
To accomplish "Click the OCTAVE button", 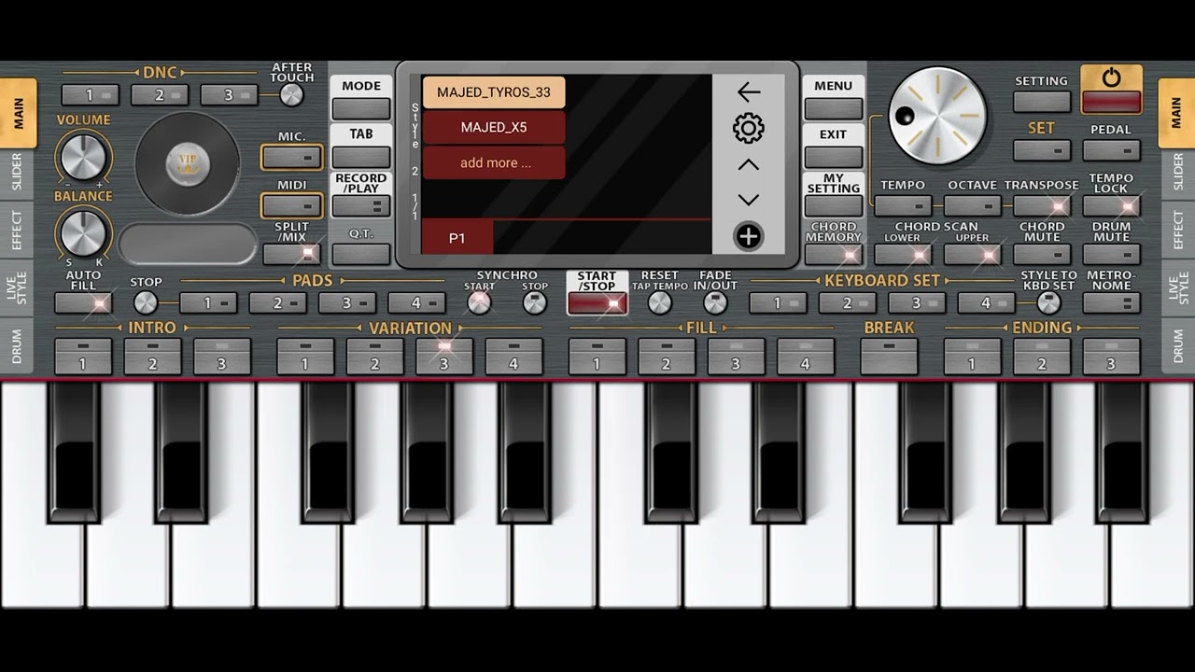I will tap(973, 205).
